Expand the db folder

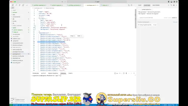pos(14,19)
